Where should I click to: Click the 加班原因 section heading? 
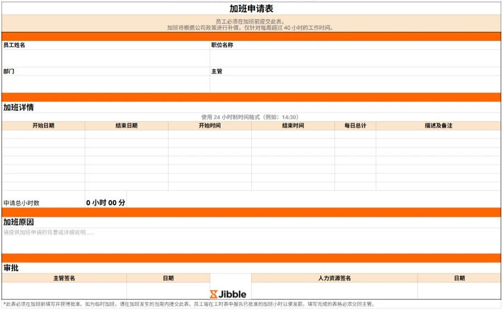tap(18, 222)
